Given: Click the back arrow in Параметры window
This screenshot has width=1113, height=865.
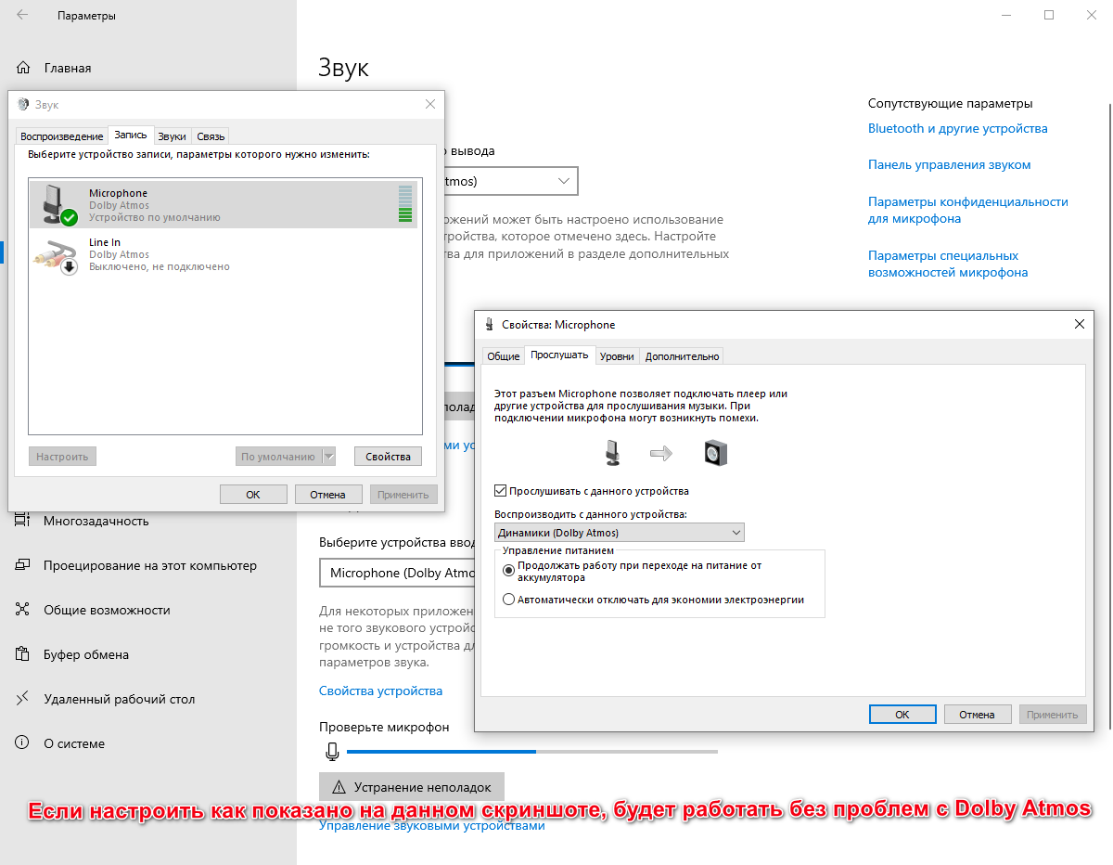Looking at the screenshot, I should pos(22,16).
